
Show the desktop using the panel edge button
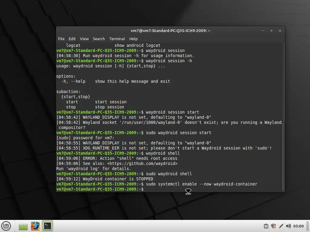(x=308, y=226)
